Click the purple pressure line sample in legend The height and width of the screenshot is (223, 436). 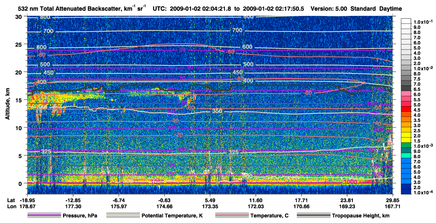(x=44, y=216)
